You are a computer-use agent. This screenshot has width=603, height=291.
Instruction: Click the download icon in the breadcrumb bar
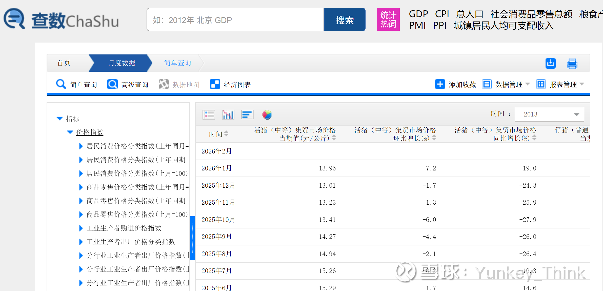click(550, 63)
